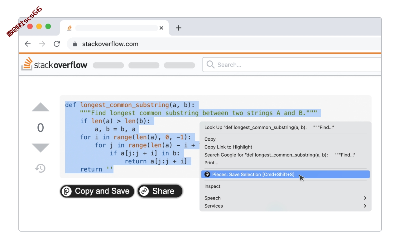Choose Copy from the context menu
Viewport: 399px width, 249px height.
(285, 139)
